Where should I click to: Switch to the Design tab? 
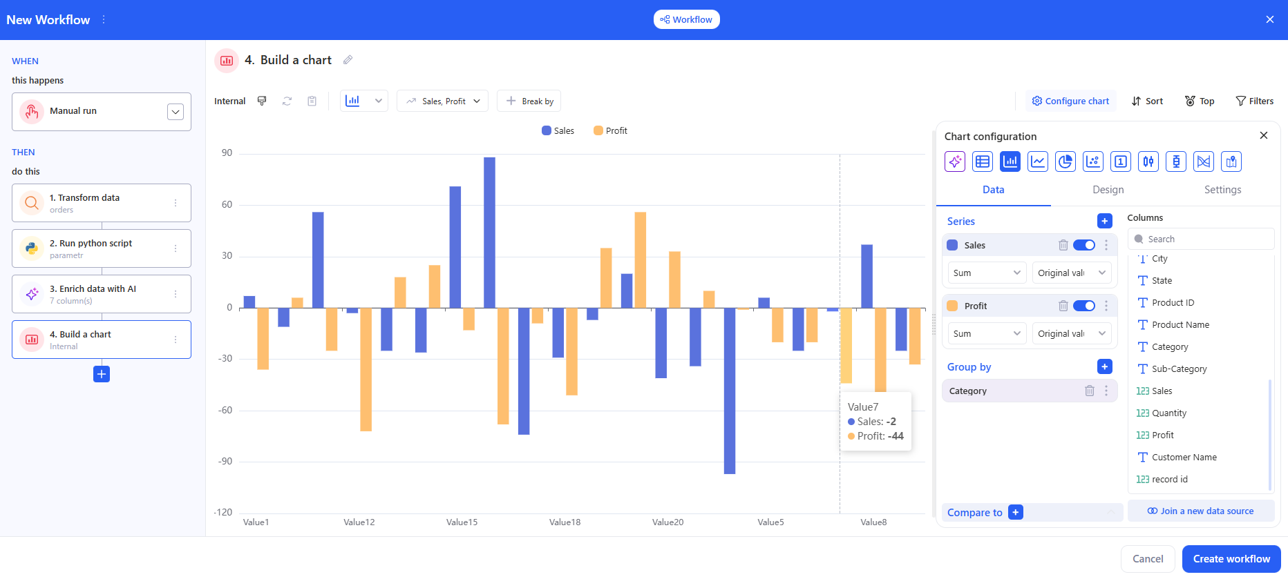point(1108,190)
